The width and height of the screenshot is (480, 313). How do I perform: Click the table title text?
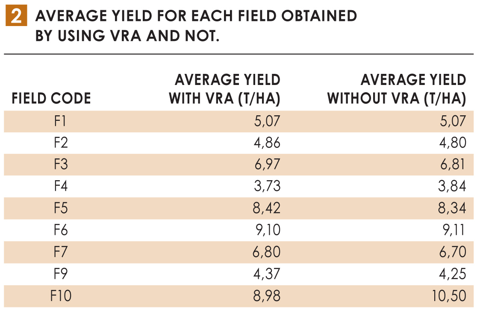pos(196,26)
